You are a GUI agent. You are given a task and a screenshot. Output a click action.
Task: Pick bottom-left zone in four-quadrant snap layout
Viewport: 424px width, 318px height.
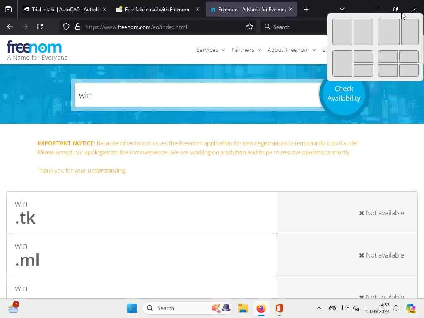tap(388, 70)
